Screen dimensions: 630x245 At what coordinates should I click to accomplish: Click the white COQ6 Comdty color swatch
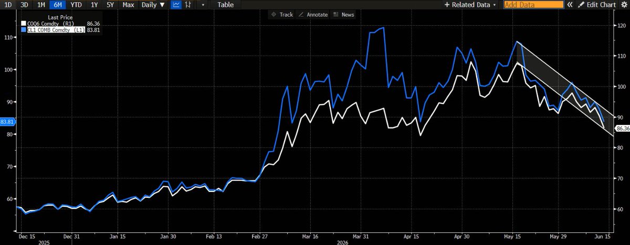tap(24, 24)
